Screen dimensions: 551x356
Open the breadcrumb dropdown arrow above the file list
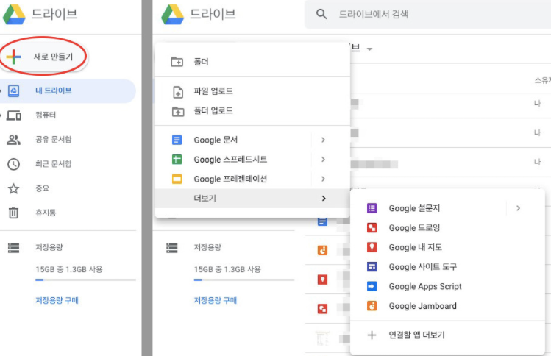[x=369, y=49]
